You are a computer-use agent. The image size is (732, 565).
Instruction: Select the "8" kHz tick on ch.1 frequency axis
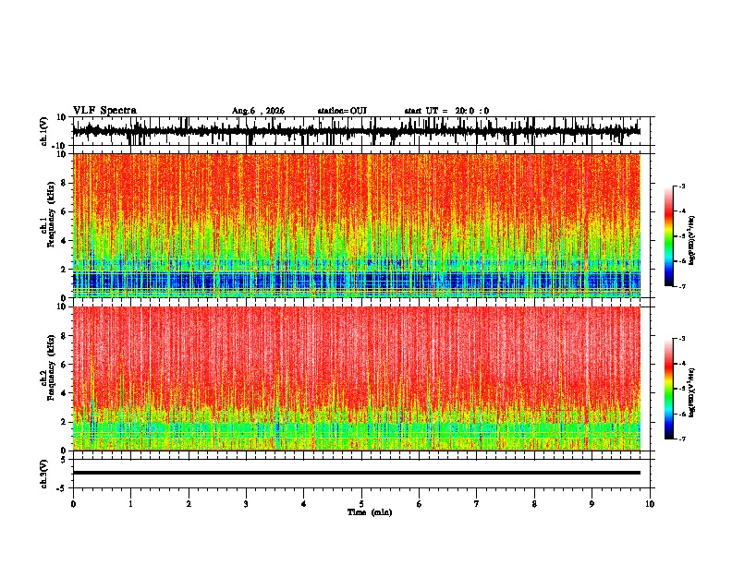click(x=64, y=183)
